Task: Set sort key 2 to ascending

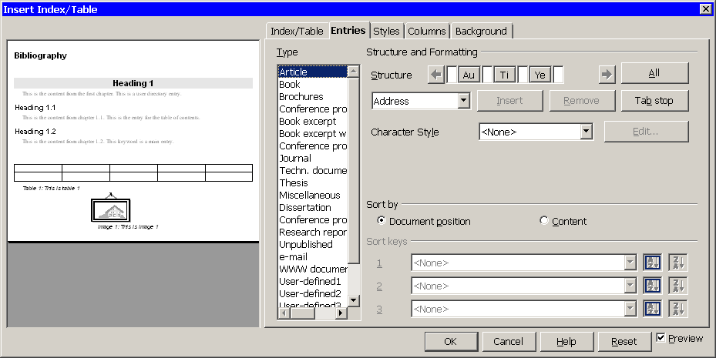Action: [653, 286]
